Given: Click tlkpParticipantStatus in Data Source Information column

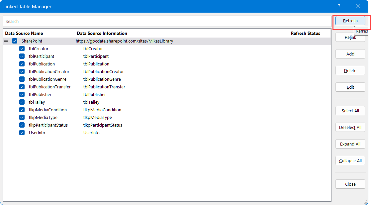Looking at the screenshot, I should pos(103,125).
